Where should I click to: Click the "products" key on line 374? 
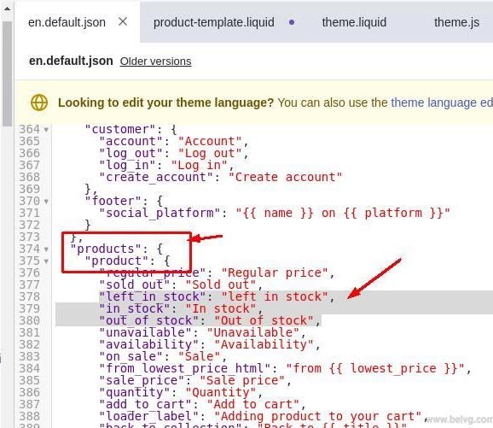coord(106,249)
